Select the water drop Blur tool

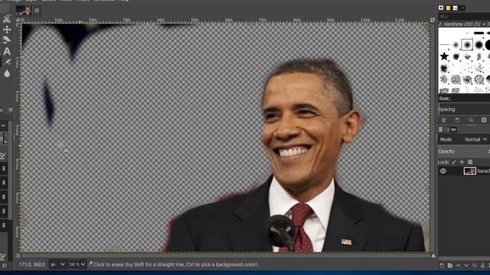click(7, 73)
